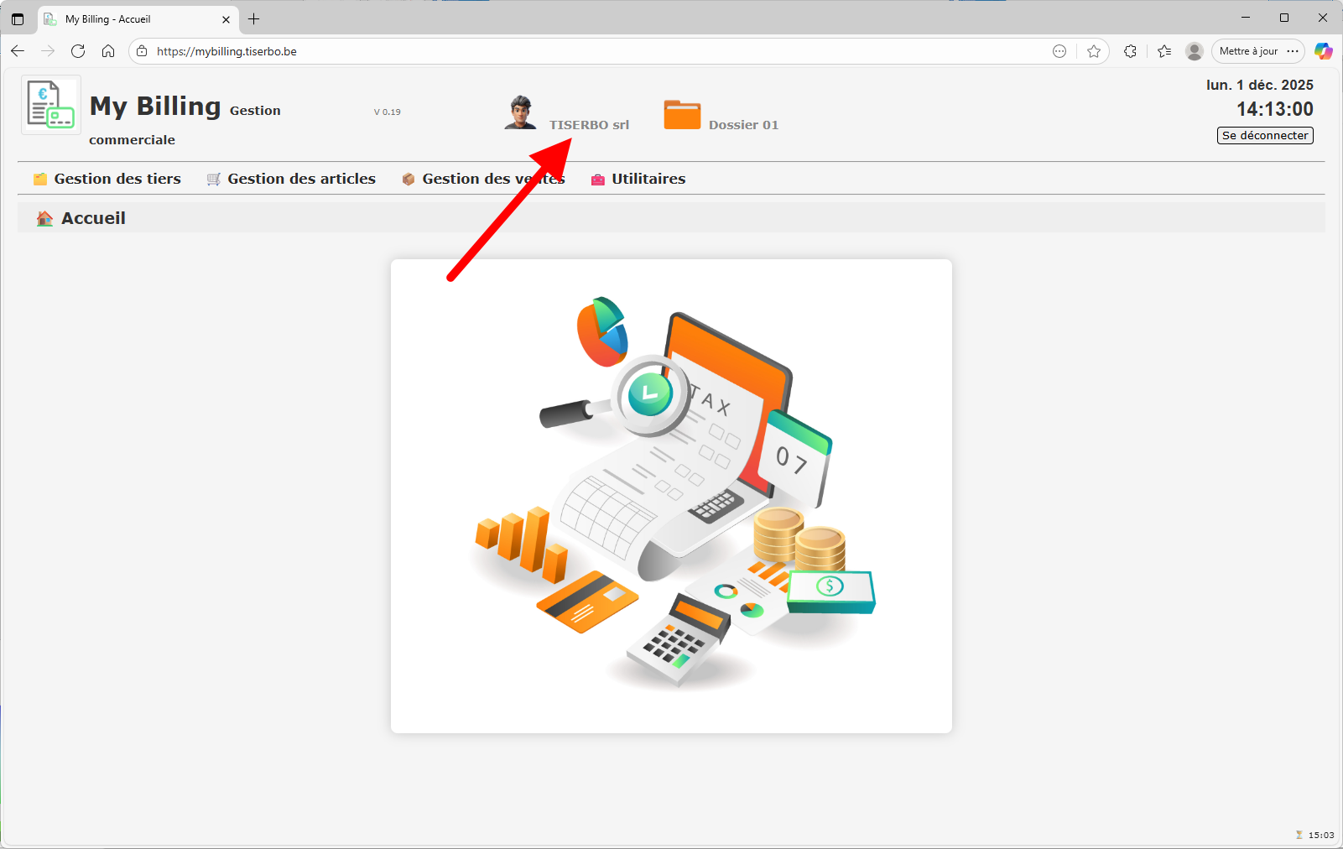Click the My Billing invoice logo icon
Screen dimensions: 1343x849
coord(50,105)
